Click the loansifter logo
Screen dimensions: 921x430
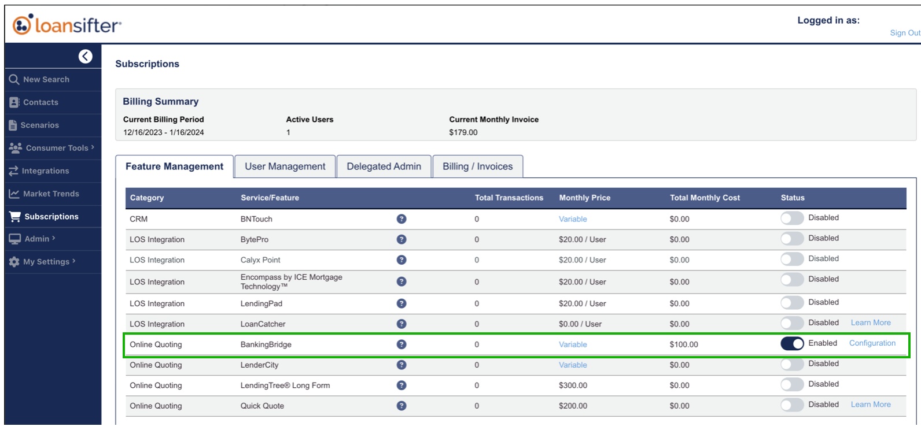point(67,25)
